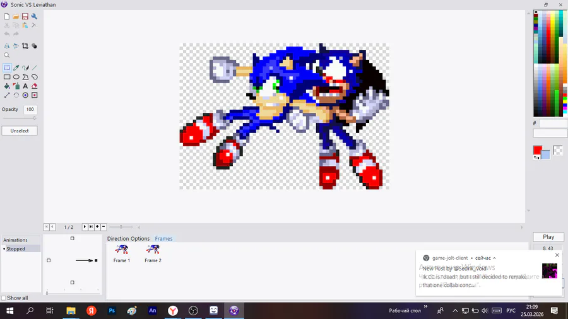Select the Brush tool
Screen dimensions: 568x319
click(25, 67)
